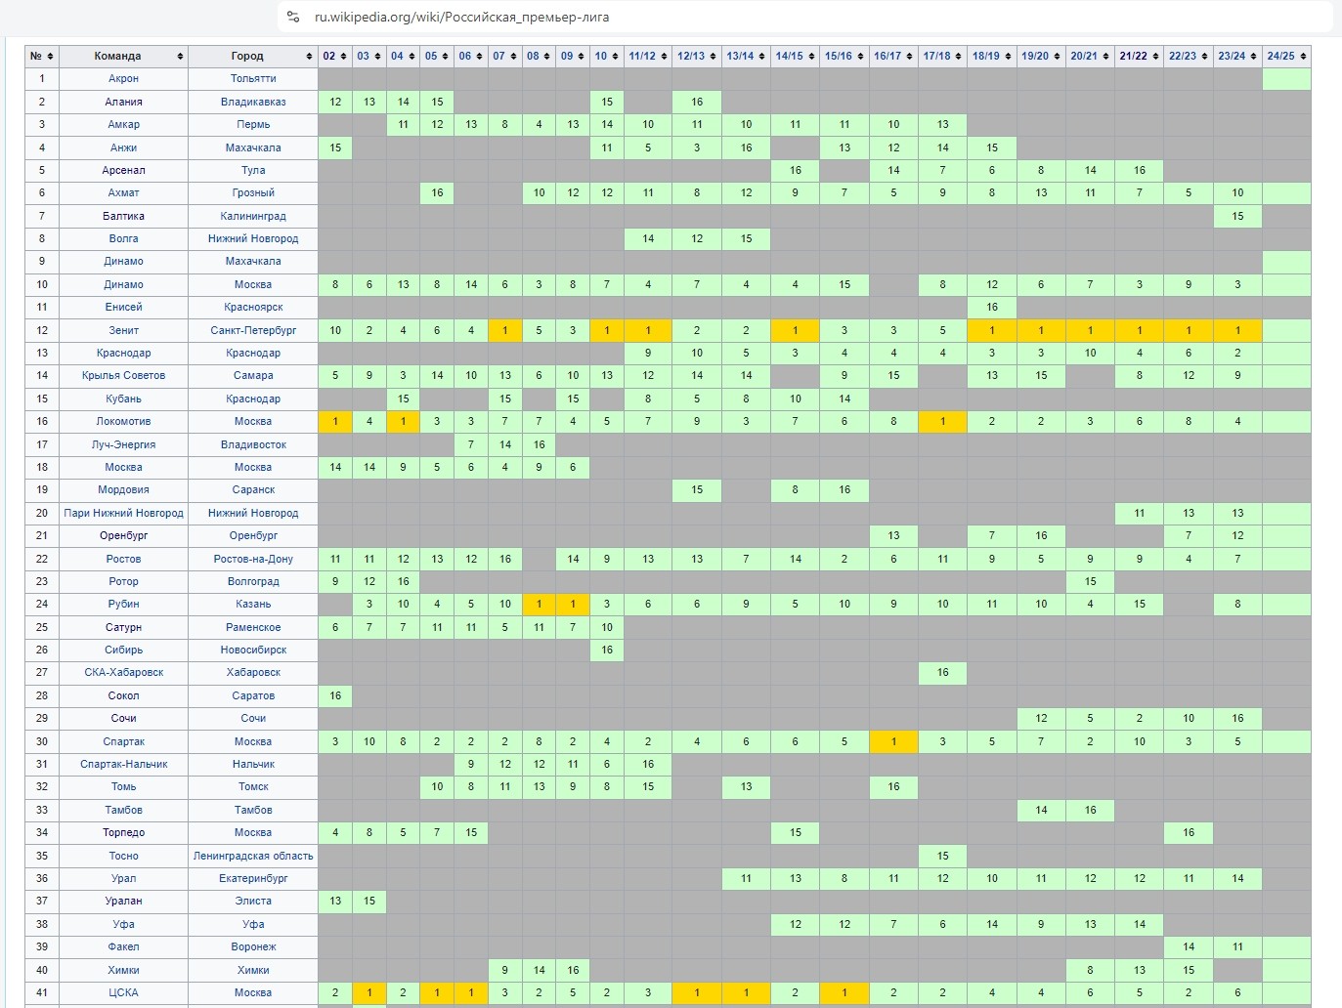The width and height of the screenshot is (1342, 1008).
Task: Sort by Команда column sort arrows
Action: (180, 56)
